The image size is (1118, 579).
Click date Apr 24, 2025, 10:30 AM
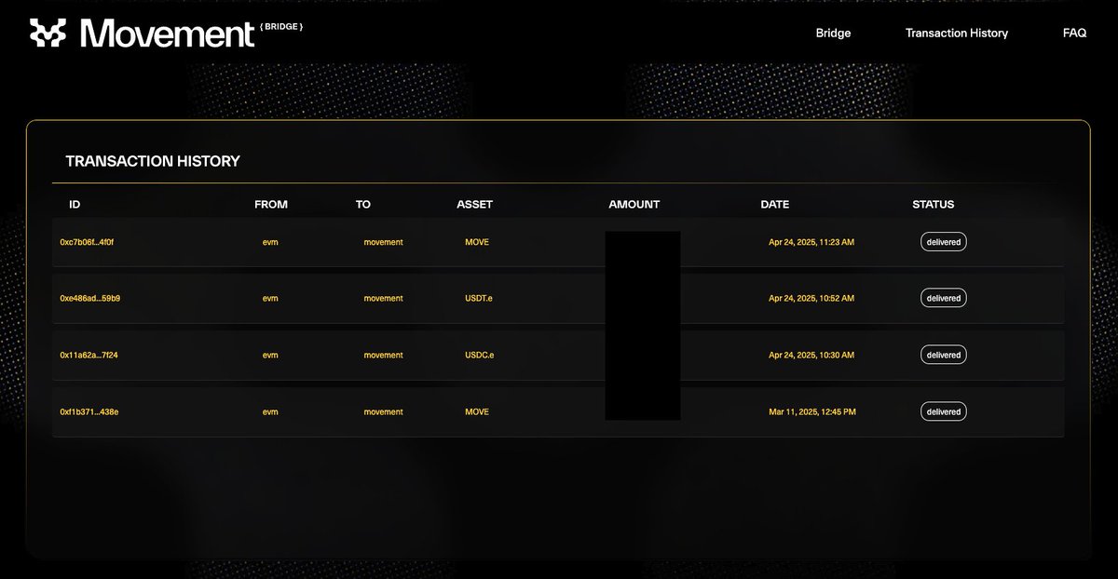pyautogui.click(x=811, y=356)
